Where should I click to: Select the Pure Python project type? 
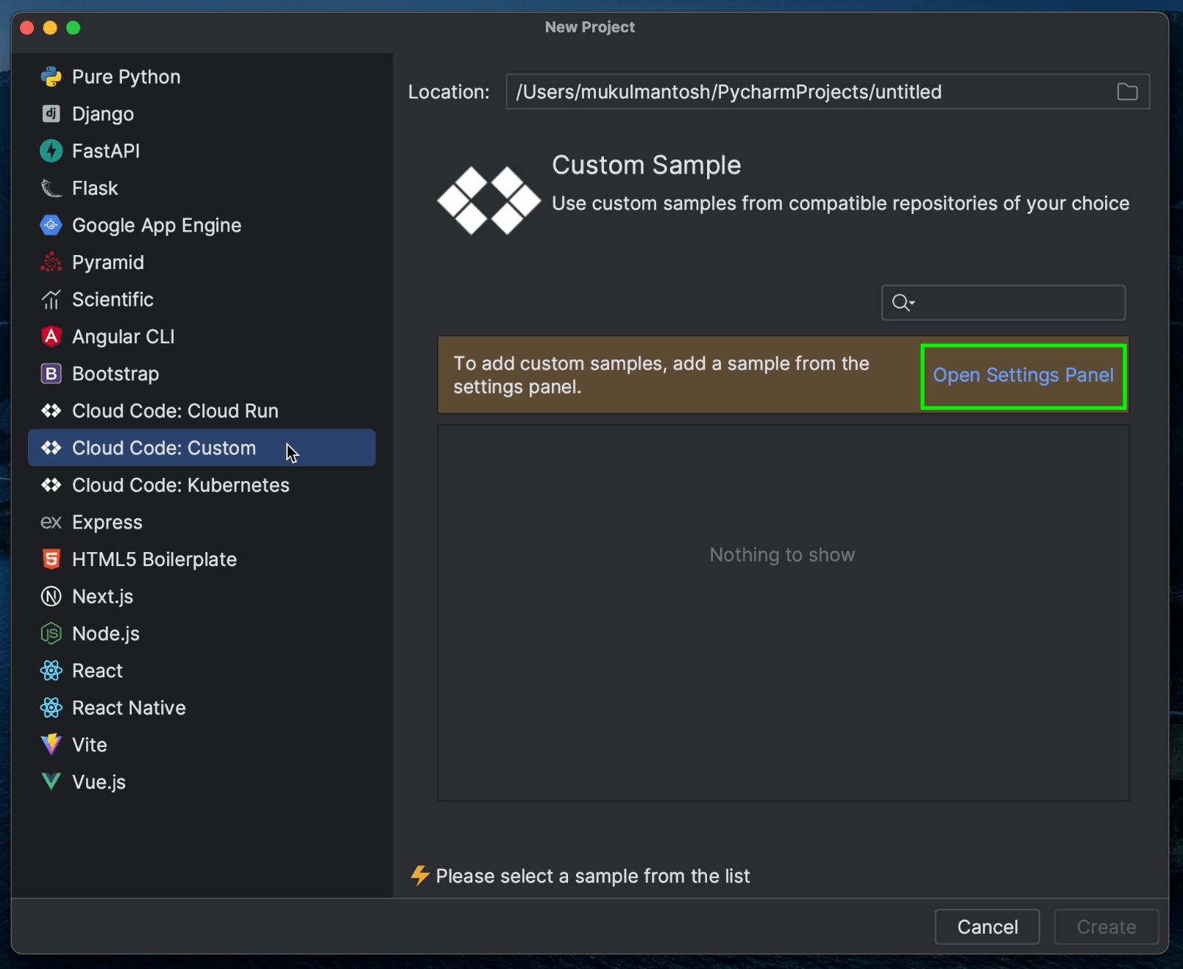point(126,76)
